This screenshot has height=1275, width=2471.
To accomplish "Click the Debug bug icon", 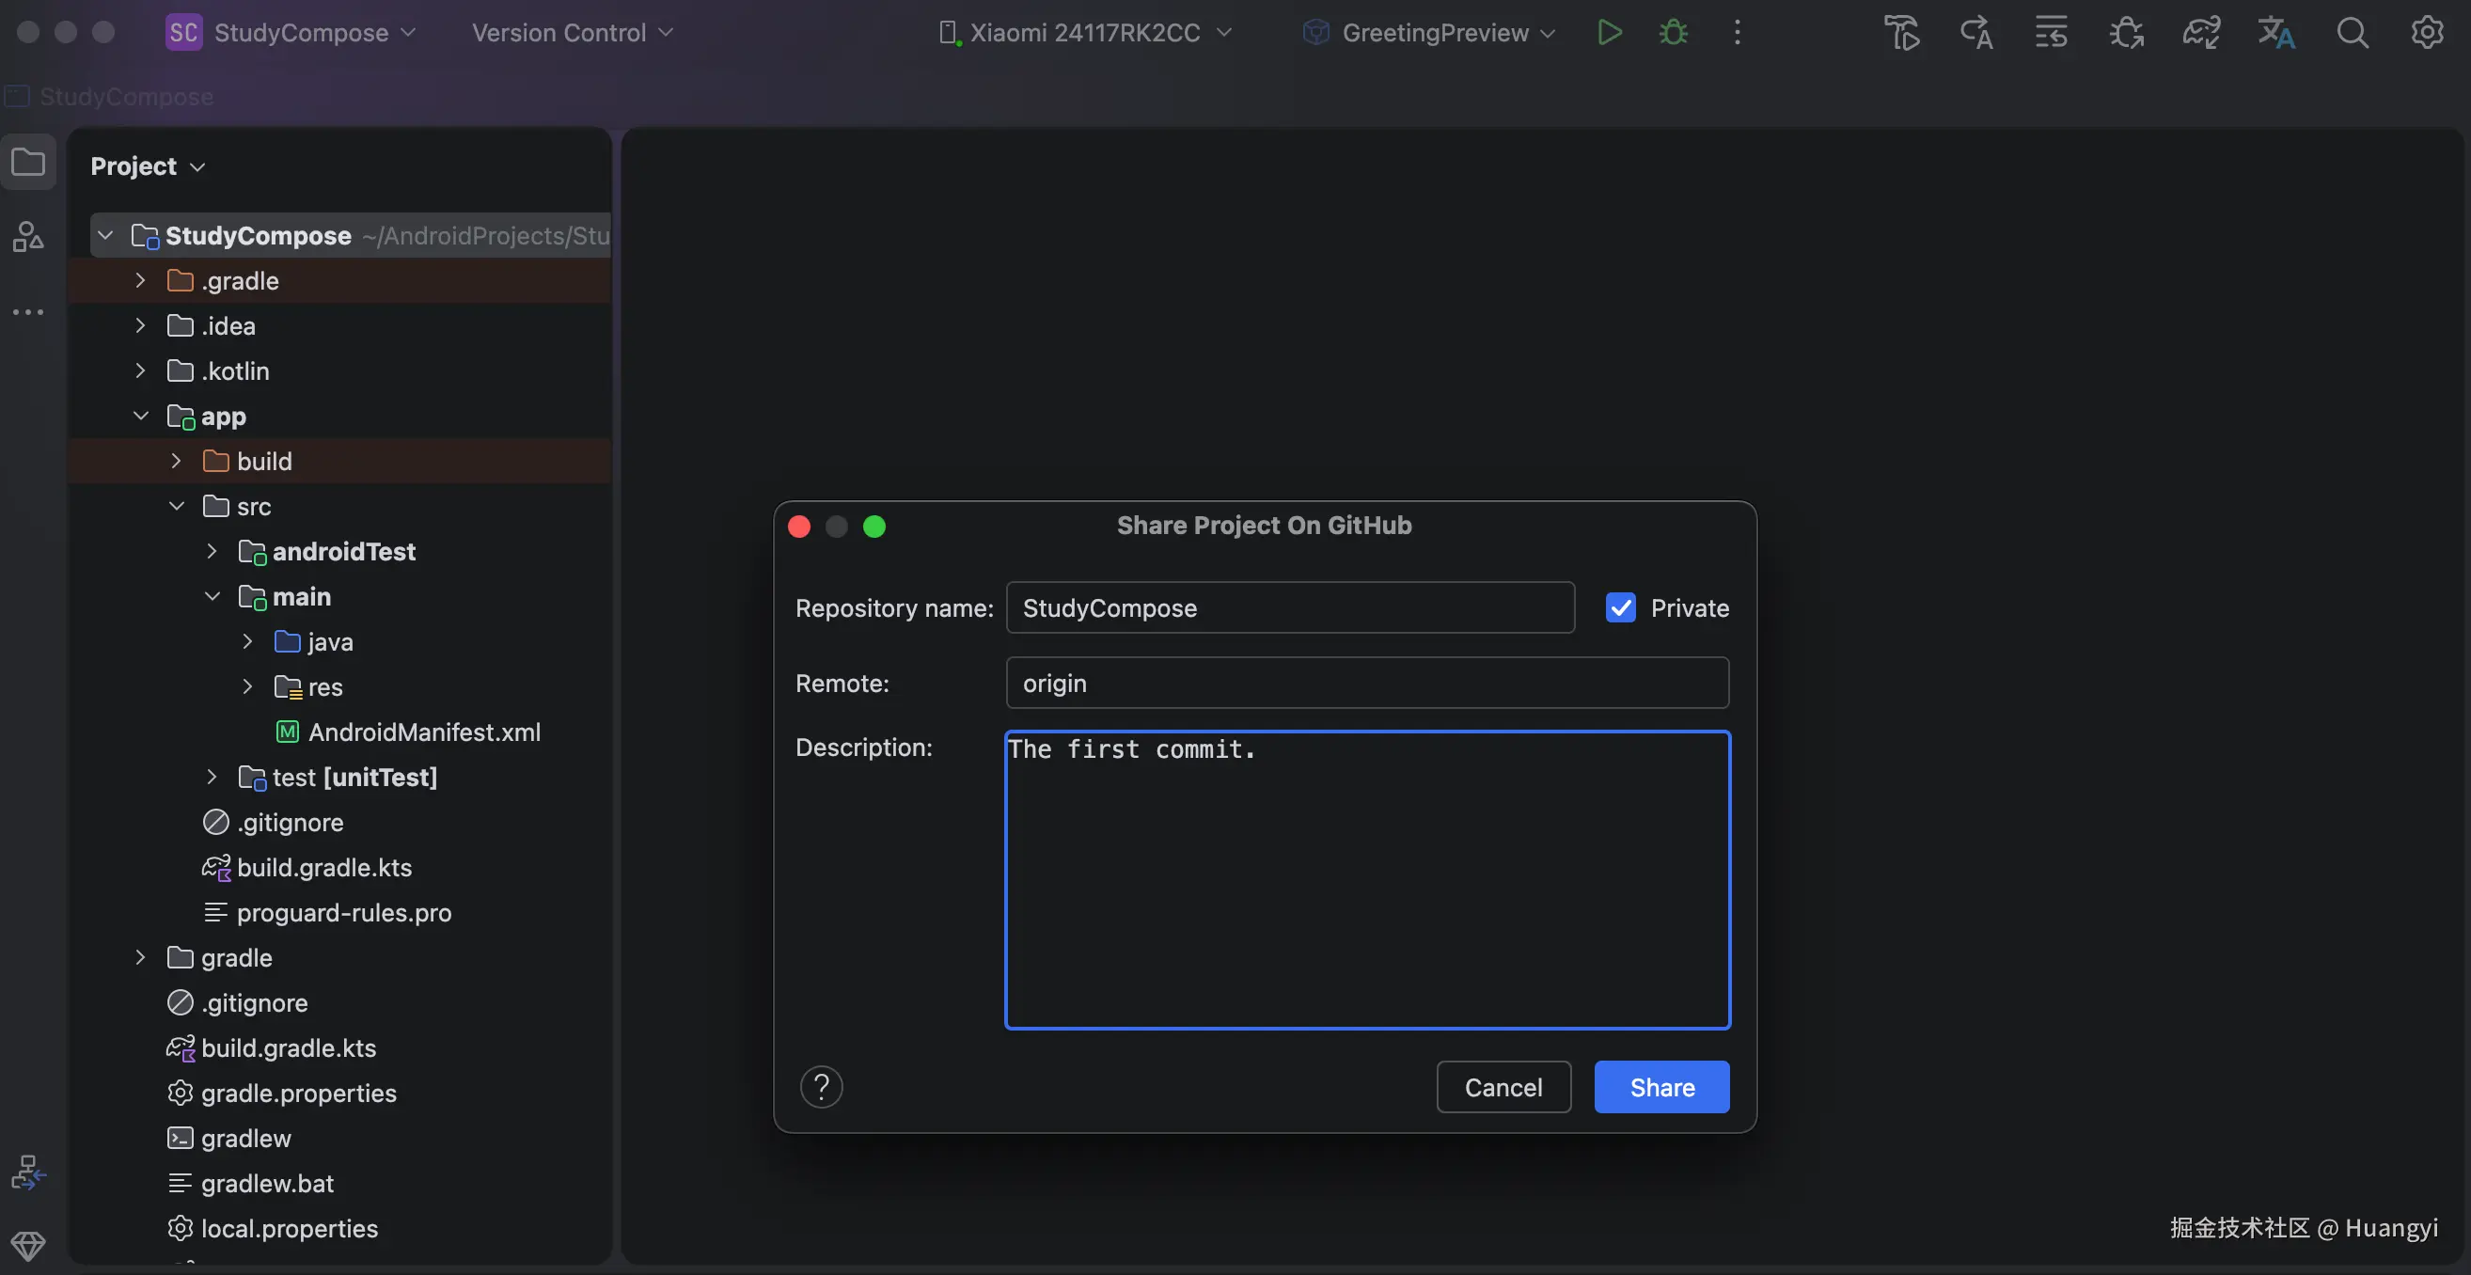I will click(x=1673, y=33).
